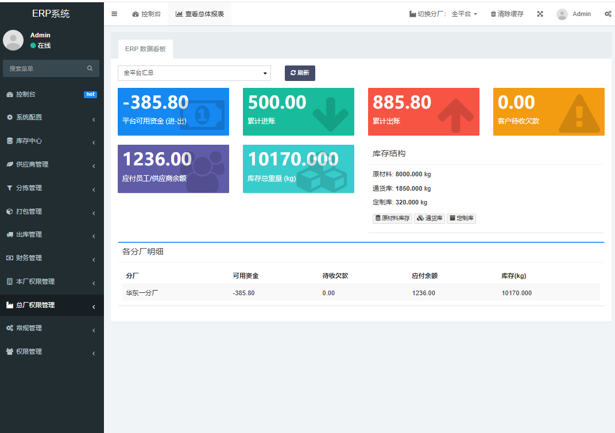Viewport: 615px width, 433px height.
Task: Expand the 权限管理 menu chevron
Action: [x=94, y=354]
